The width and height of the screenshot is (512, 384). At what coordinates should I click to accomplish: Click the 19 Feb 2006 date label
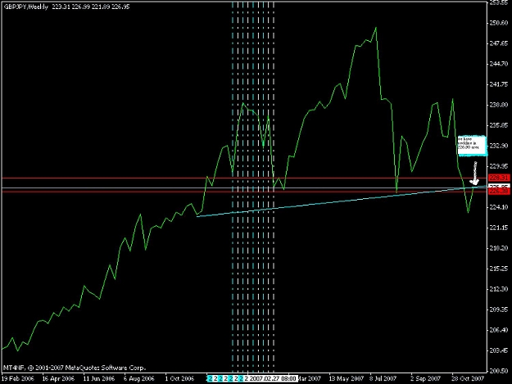point(18,378)
